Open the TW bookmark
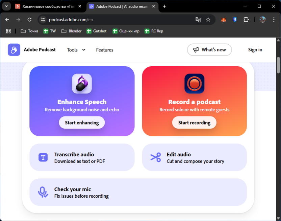 pyautogui.click(x=50, y=31)
